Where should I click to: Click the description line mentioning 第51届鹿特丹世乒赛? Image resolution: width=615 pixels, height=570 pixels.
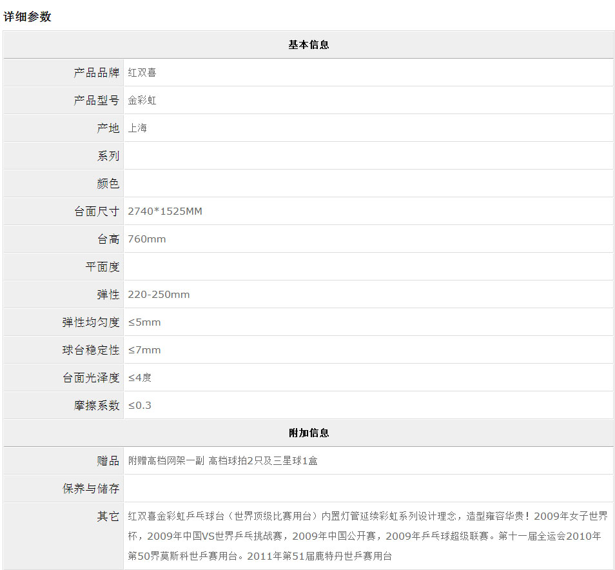pyautogui.click(x=260, y=556)
